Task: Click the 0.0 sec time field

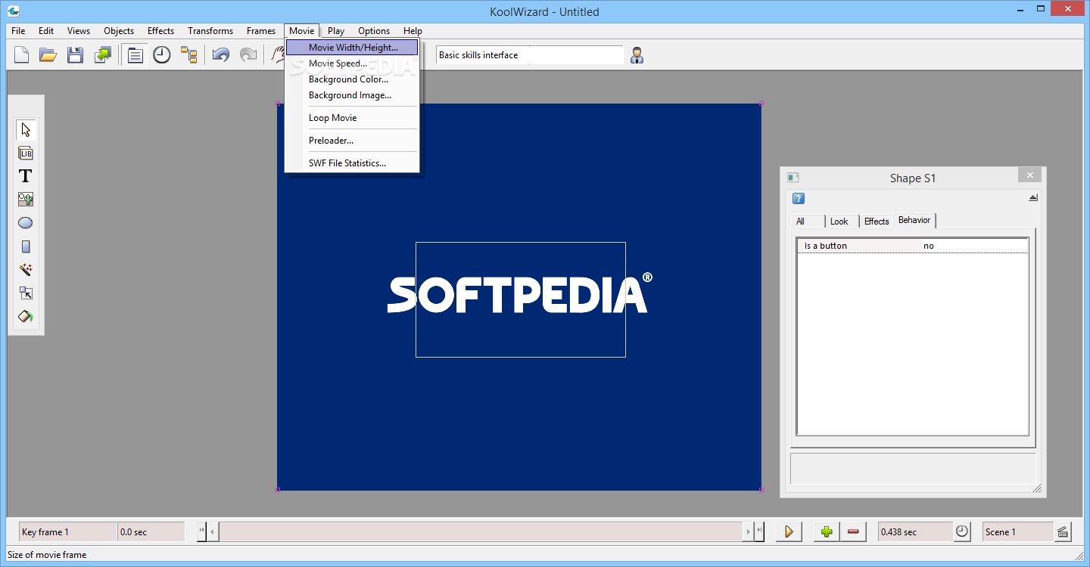Action: click(x=151, y=531)
